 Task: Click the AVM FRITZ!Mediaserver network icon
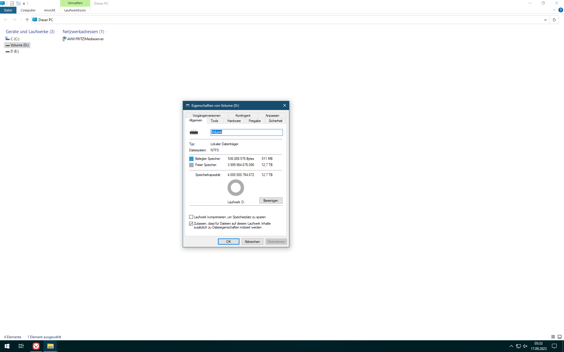point(64,39)
